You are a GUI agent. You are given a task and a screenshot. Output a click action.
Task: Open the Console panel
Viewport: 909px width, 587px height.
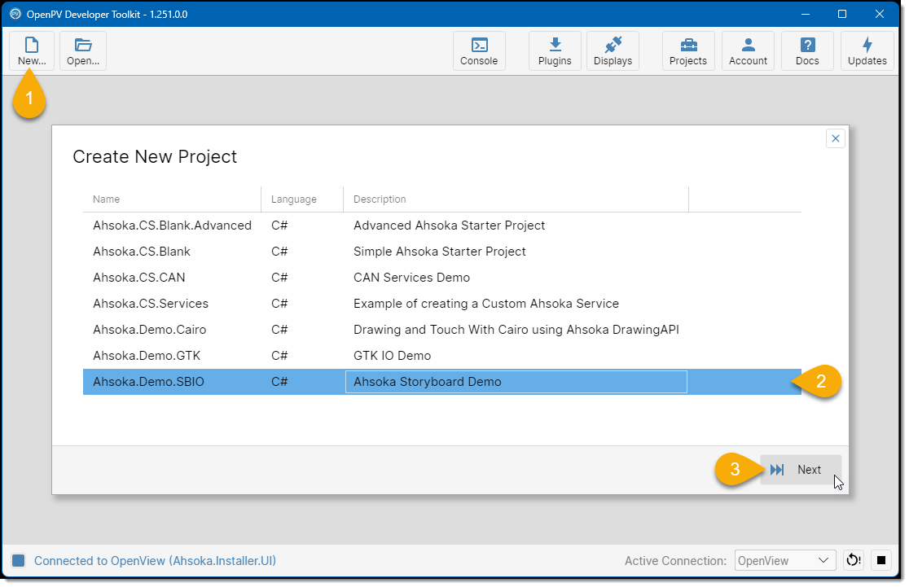pyautogui.click(x=479, y=51)
